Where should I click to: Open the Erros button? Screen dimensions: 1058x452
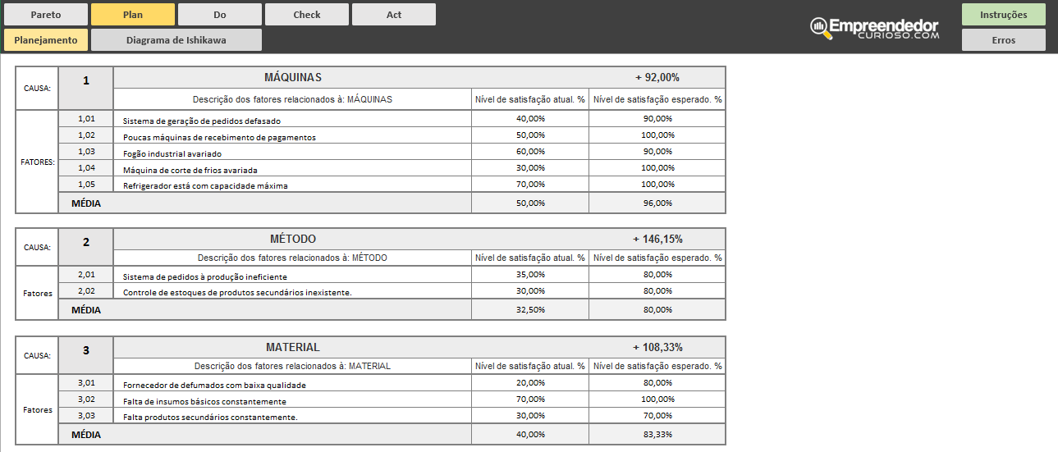[x=1003, y=40]
